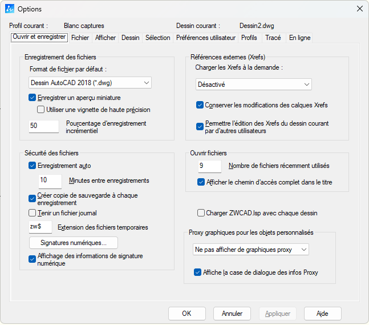Click the Annuler button

[232, 314]
